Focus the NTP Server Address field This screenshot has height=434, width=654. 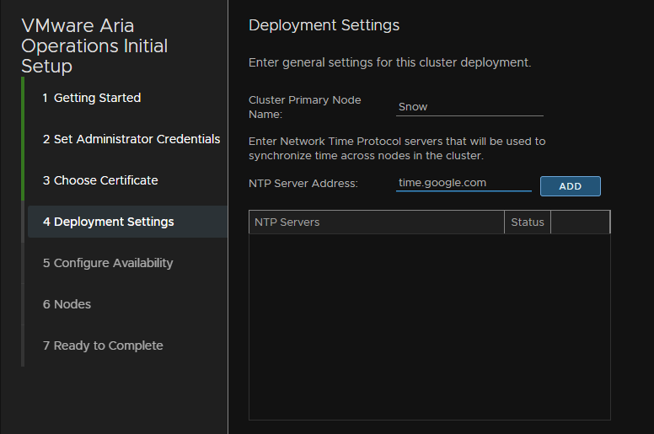point(464,183)
